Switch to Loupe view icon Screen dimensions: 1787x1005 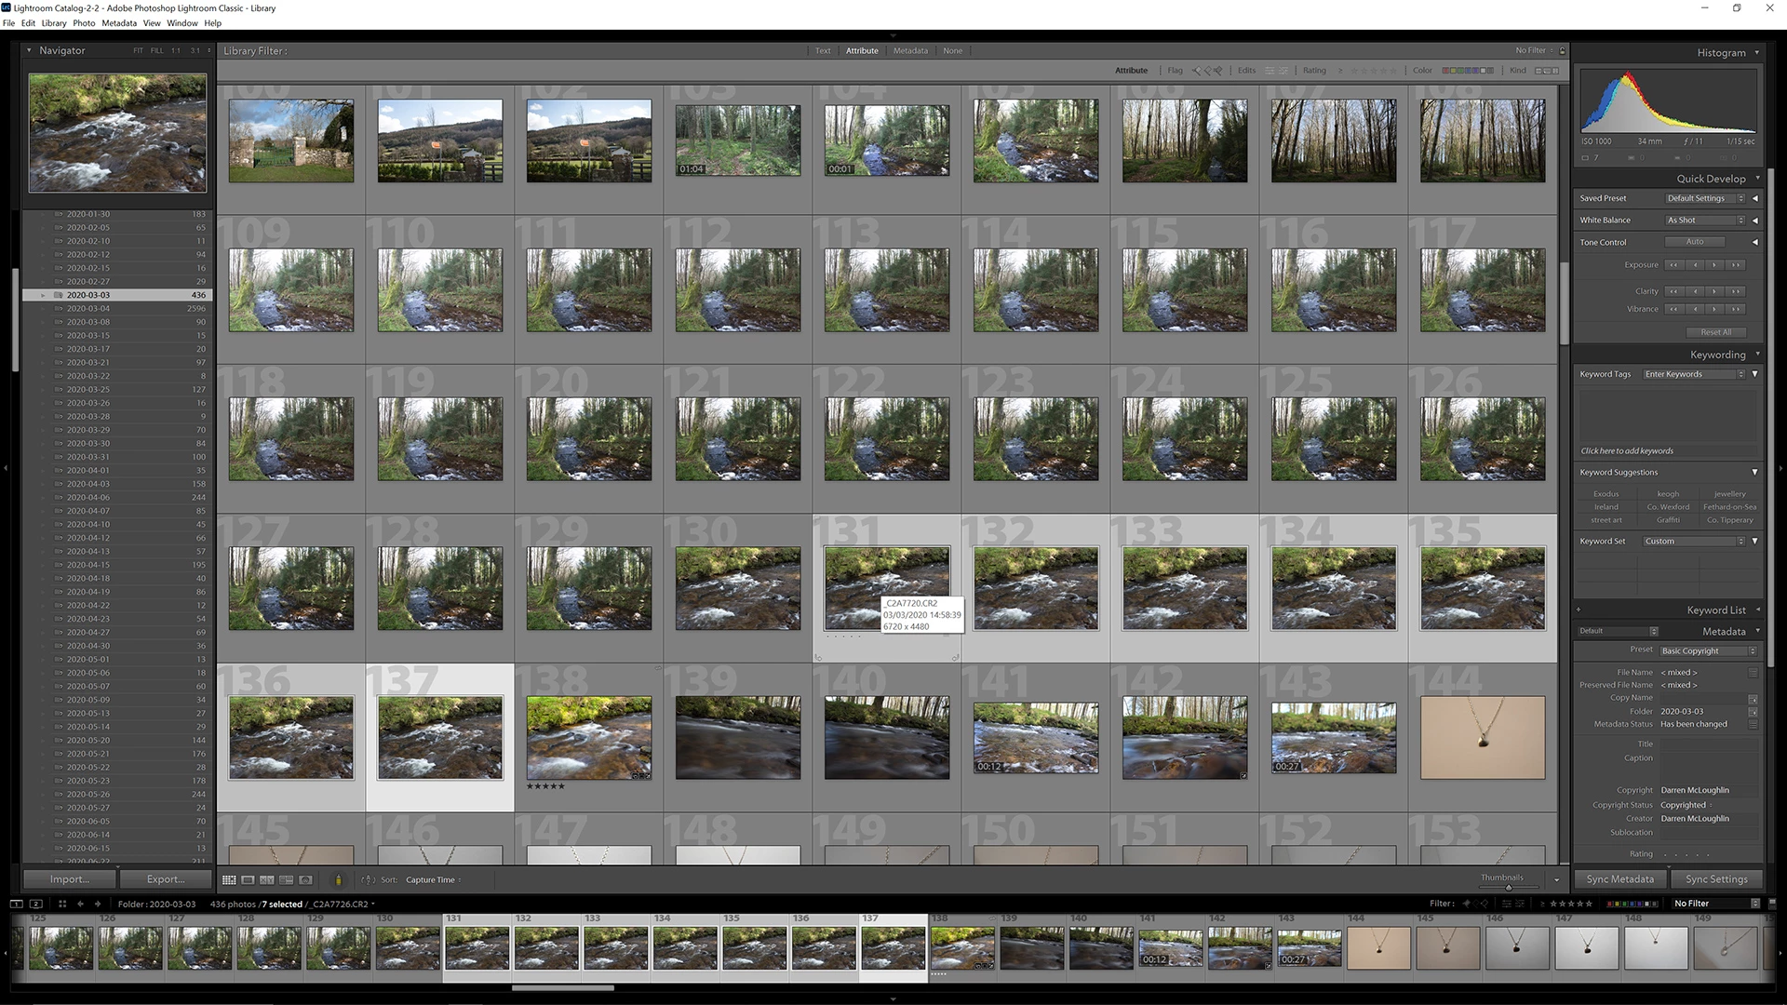point(248,879)
